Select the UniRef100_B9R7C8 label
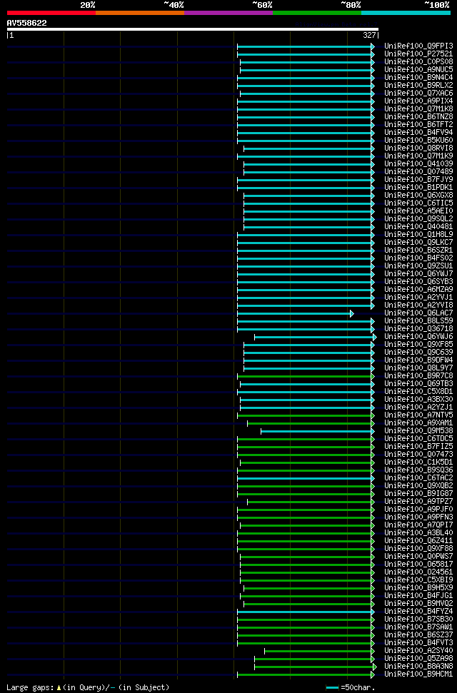Screen dimensions: 457x693 pos(418,375)
